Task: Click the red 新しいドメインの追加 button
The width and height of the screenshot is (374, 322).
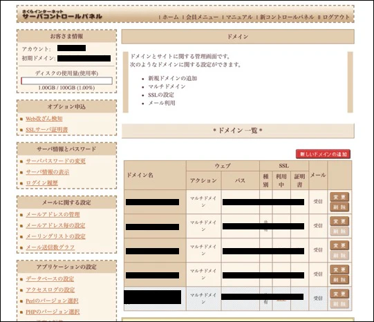Action: [324, 154]
